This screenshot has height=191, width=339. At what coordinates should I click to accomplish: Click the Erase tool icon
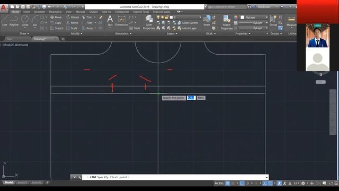click(x=101, y=17)
